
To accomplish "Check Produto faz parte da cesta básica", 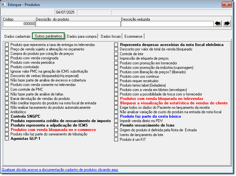I will pyautogui.click(x=116, y=116).
